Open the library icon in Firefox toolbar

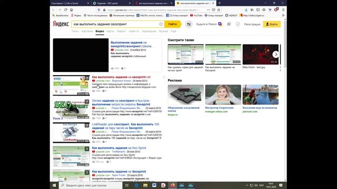point(252,10)
